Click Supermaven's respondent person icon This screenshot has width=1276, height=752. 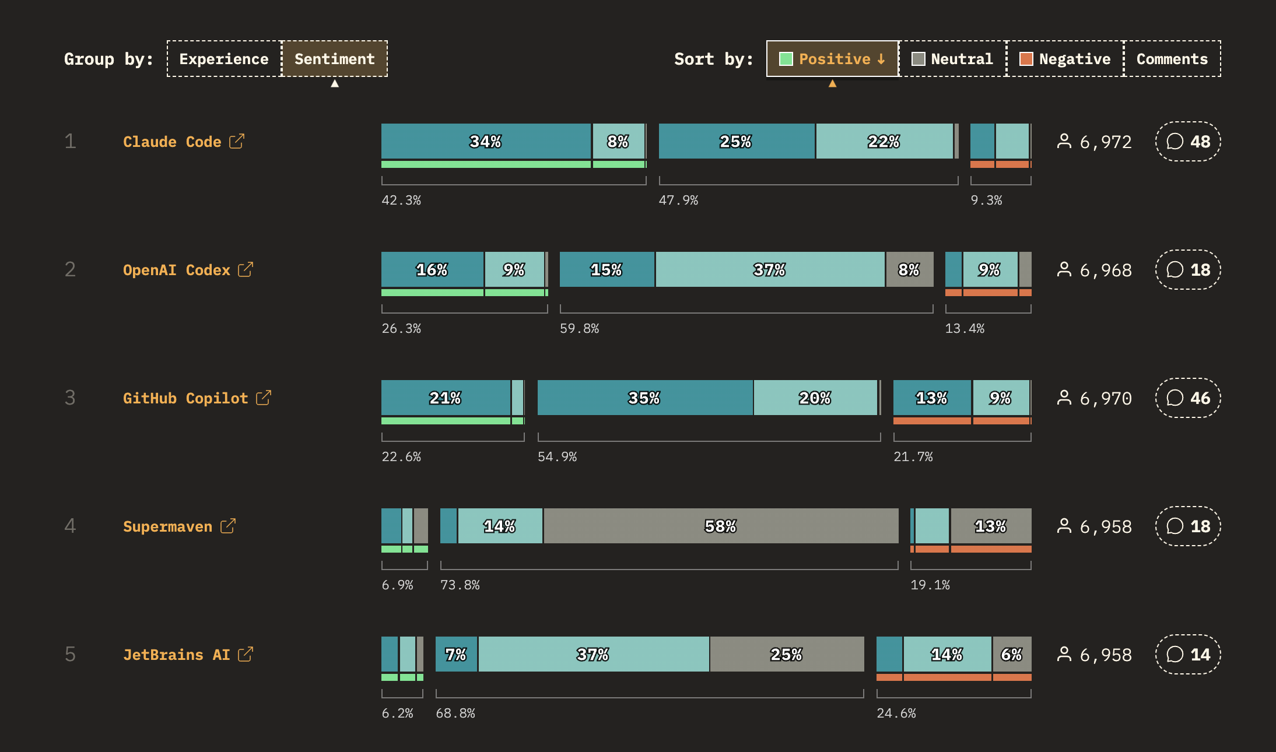[x=1064, y=526]
